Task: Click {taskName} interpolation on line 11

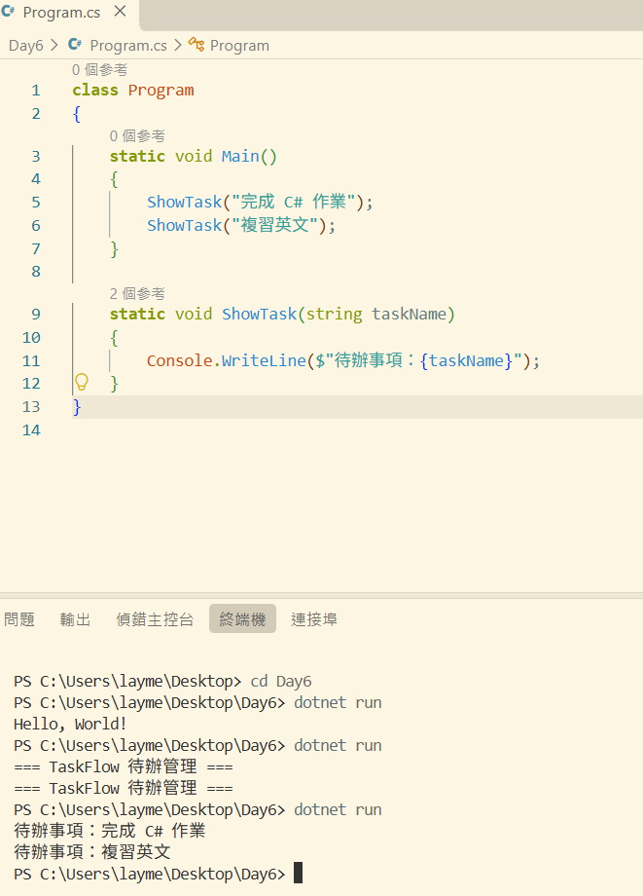Action: 466,361
